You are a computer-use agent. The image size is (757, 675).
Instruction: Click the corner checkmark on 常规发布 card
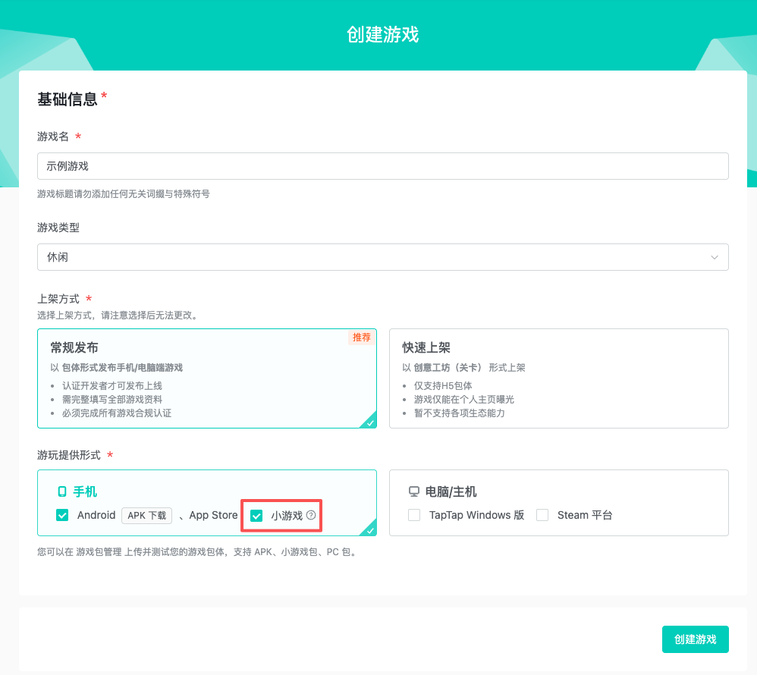[369, 422]
